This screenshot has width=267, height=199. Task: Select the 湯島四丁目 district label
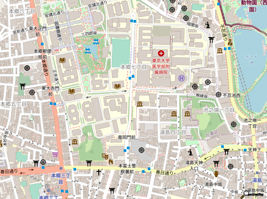pos(173,132)
